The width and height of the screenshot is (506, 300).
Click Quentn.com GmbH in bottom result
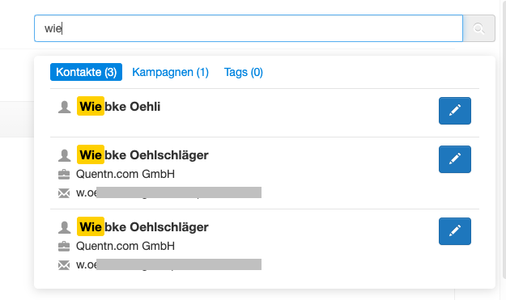coord(125,246)
